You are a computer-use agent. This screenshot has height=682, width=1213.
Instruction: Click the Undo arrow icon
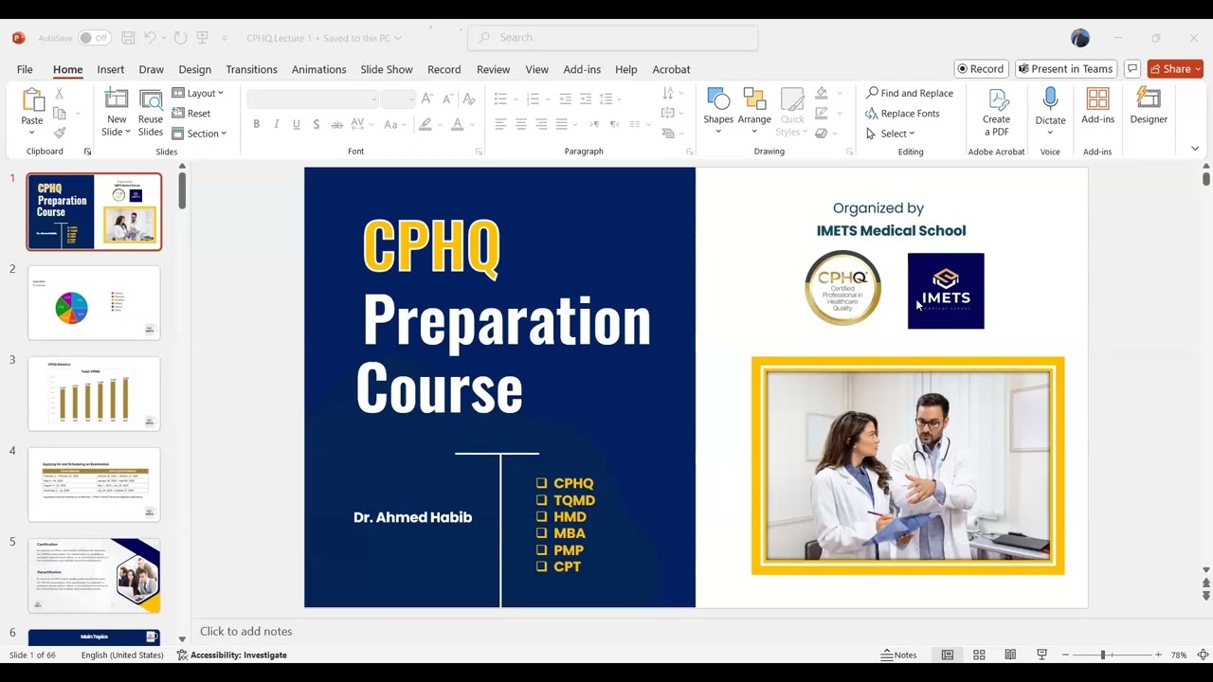click(x=150, y=38)
